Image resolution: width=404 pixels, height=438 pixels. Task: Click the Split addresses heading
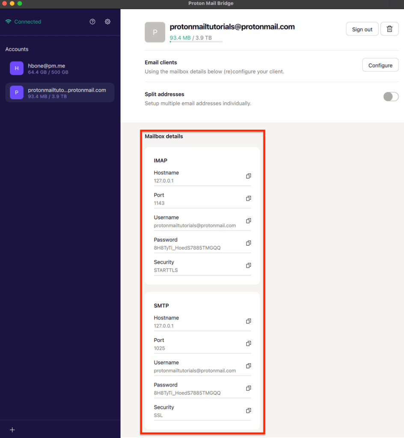point(164,94)
